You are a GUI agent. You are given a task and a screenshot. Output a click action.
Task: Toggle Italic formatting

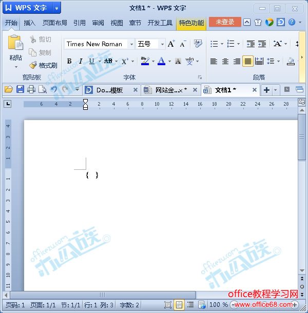coord(81,61)
